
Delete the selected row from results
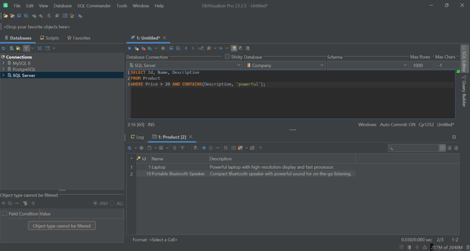217,147
